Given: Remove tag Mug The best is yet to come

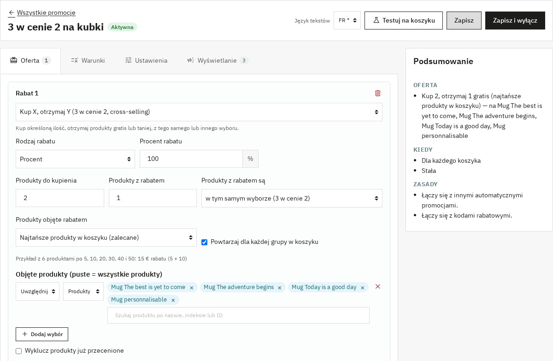Looking at the screenshot, I should coord(192,288).
